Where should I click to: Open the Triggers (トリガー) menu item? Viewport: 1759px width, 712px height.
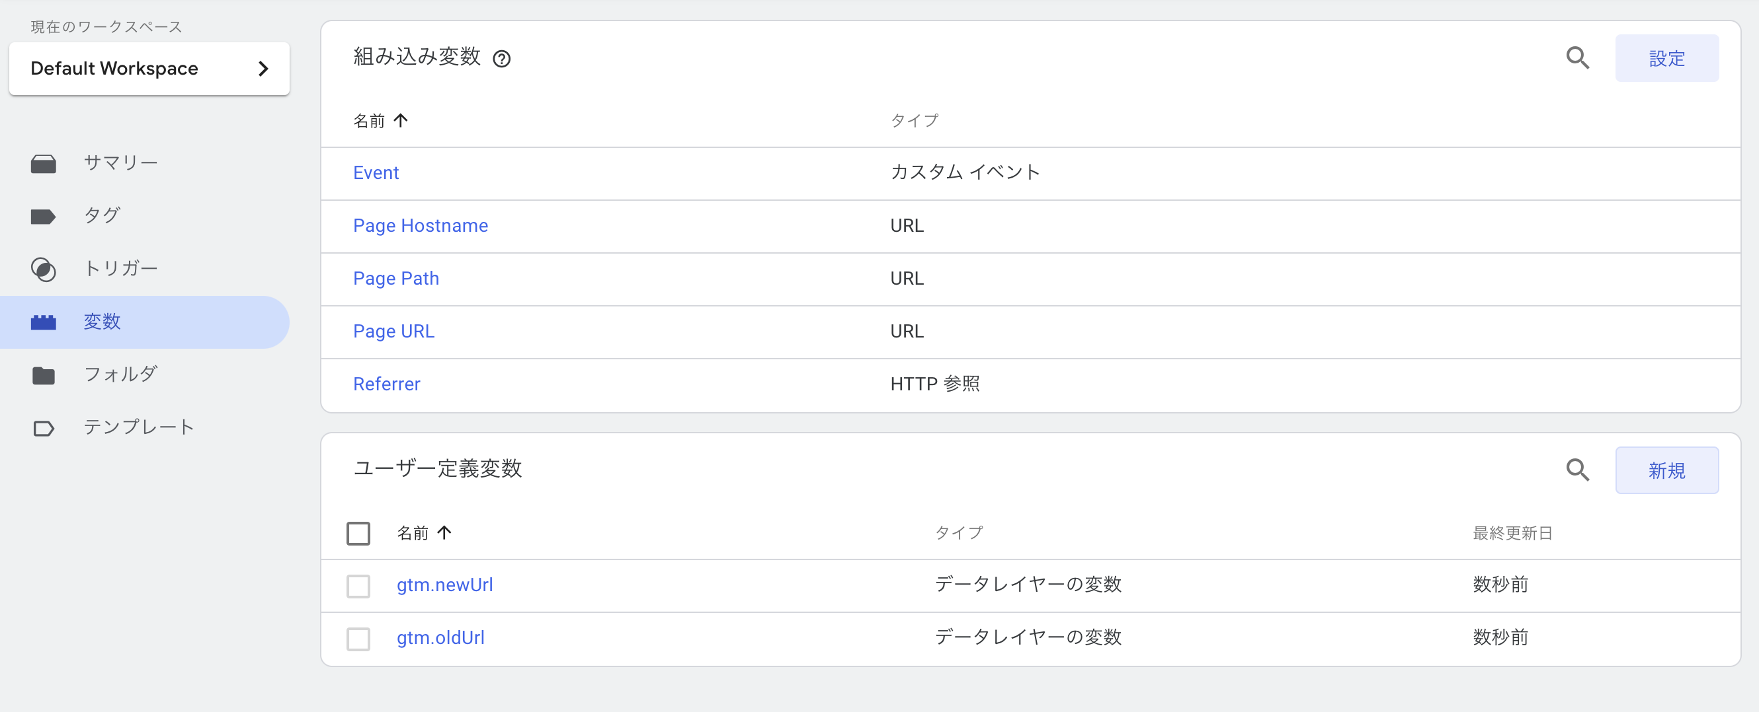(121, 269)
